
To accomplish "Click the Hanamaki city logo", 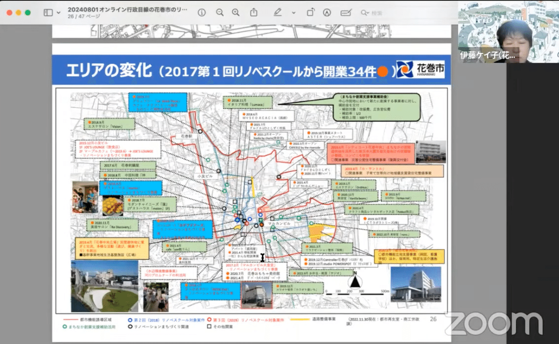I will pyautogui.click(x=420, y=70).
